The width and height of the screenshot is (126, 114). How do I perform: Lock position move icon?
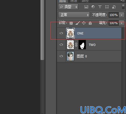pyautogui.click(x=84, y=23)
